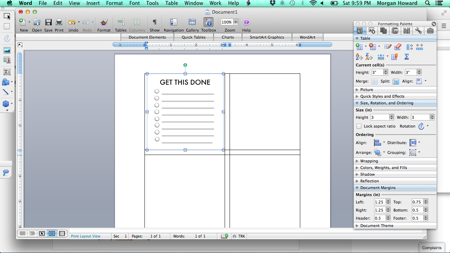This screenshot has height=253, width=450.
Task: Apply Table AutoFormat lightning icon
Action: (394, 57)
